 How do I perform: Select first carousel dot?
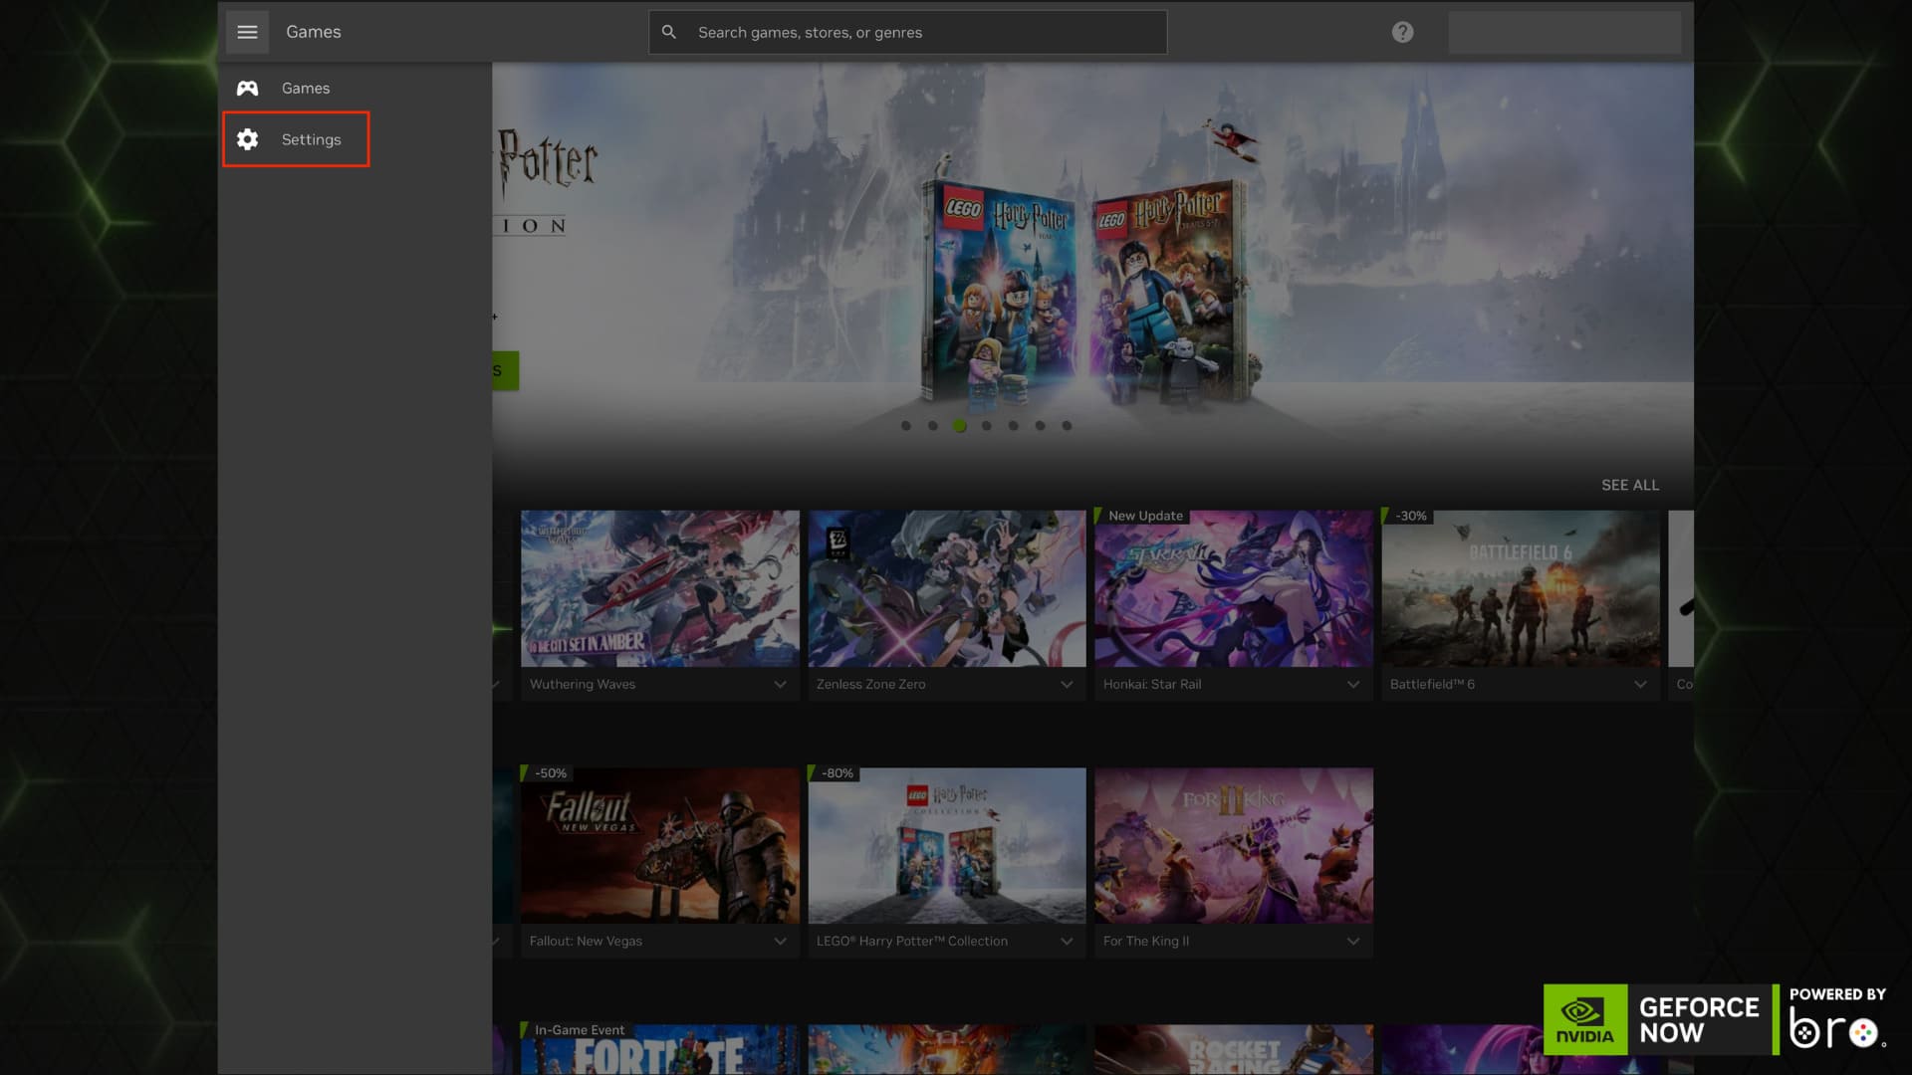coord(906,426)
